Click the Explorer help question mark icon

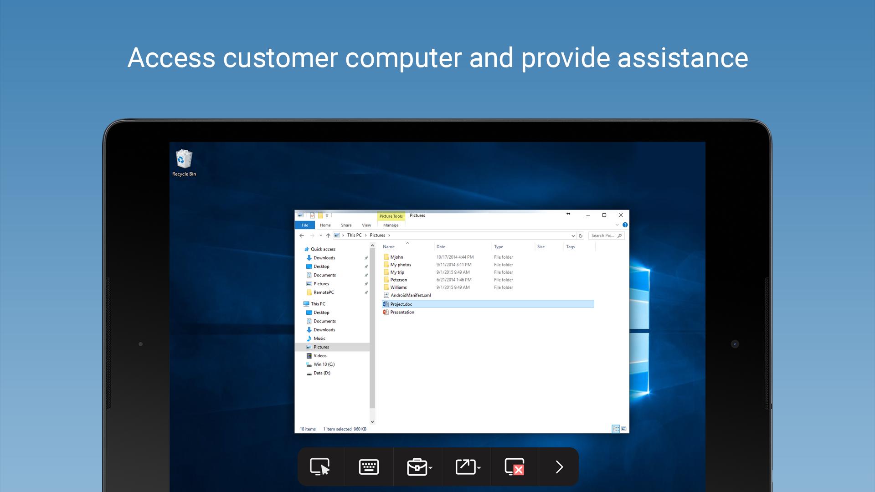coord(625,225)
